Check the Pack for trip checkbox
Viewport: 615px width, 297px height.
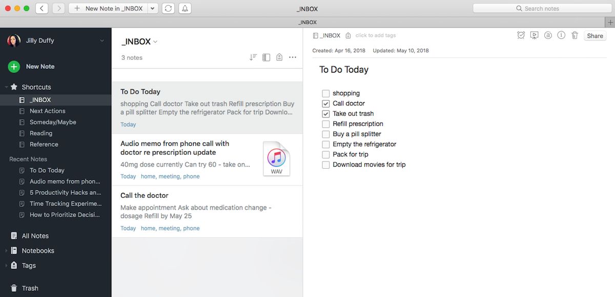click(x=325, y=154)
